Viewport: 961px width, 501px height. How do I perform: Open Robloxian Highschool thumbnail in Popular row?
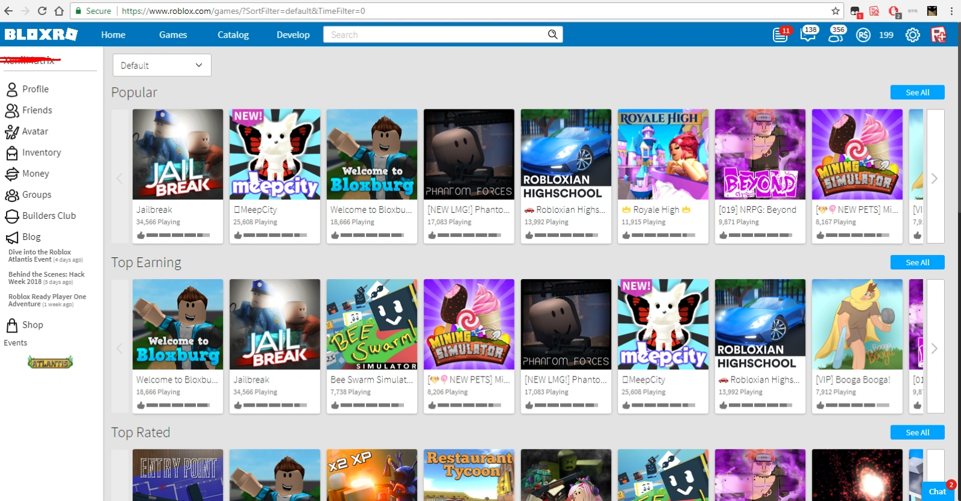pyautogui.click(x=566, y=154)
